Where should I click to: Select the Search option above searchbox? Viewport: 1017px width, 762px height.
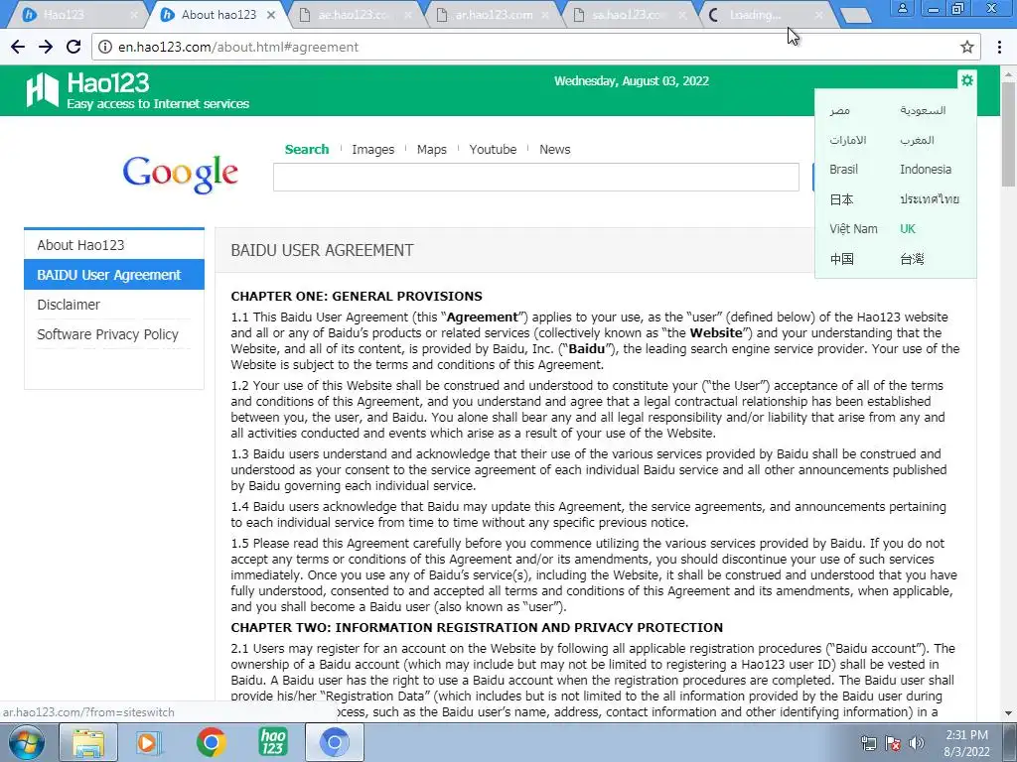[x=307, y=149]
